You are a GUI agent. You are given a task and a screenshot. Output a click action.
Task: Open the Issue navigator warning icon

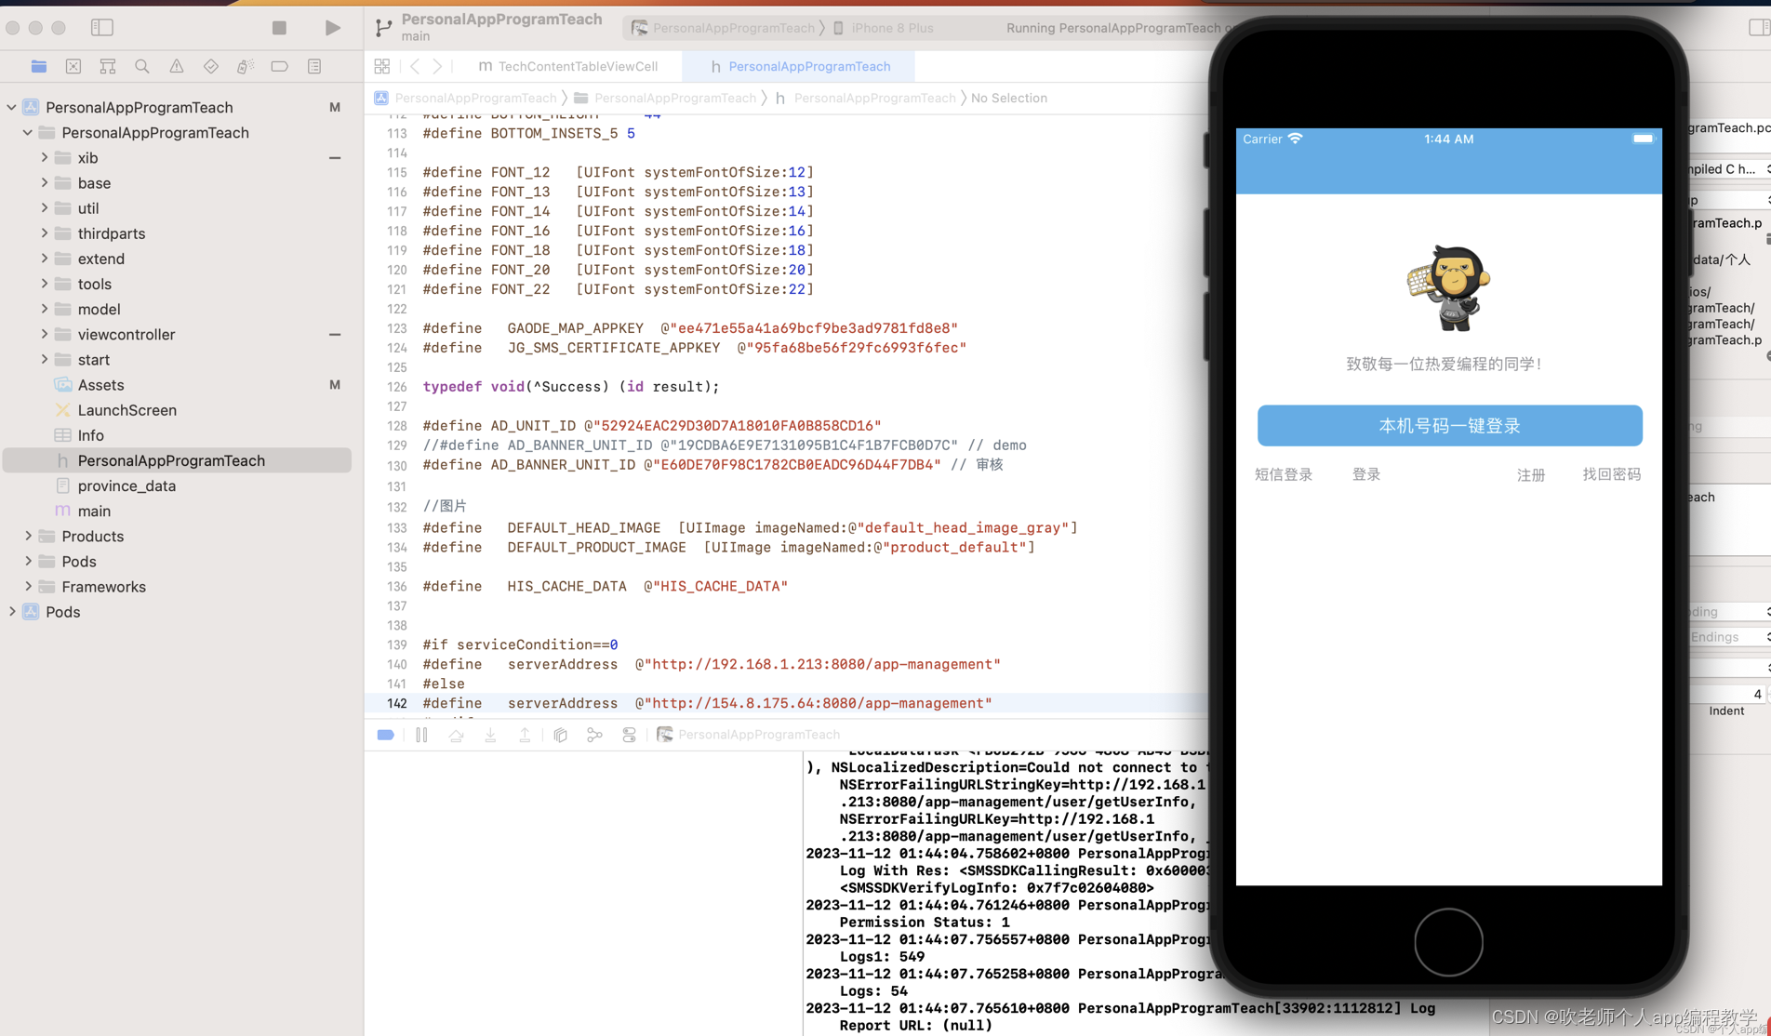177,66
